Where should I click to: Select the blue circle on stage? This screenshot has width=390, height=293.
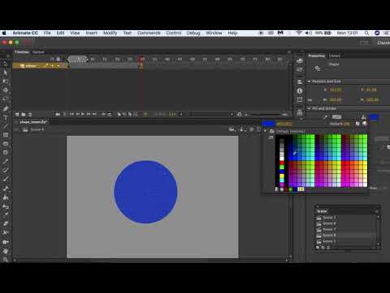[x=145, y=192]
